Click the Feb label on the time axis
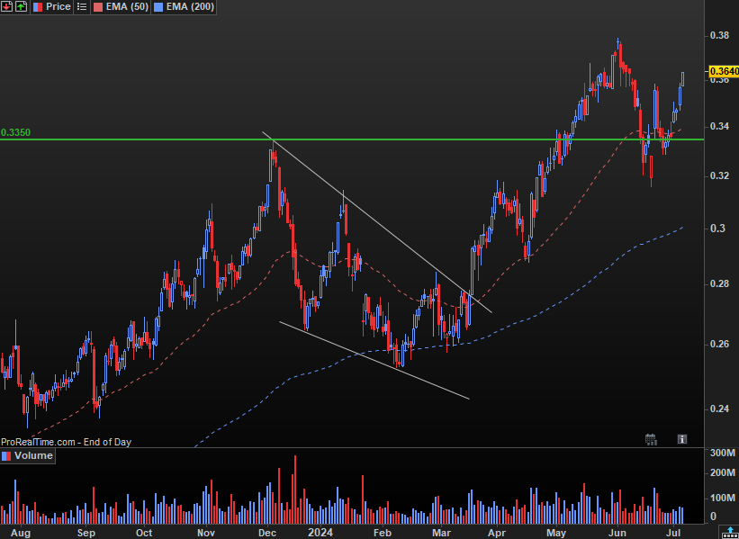739x539 pixels. 383,533
